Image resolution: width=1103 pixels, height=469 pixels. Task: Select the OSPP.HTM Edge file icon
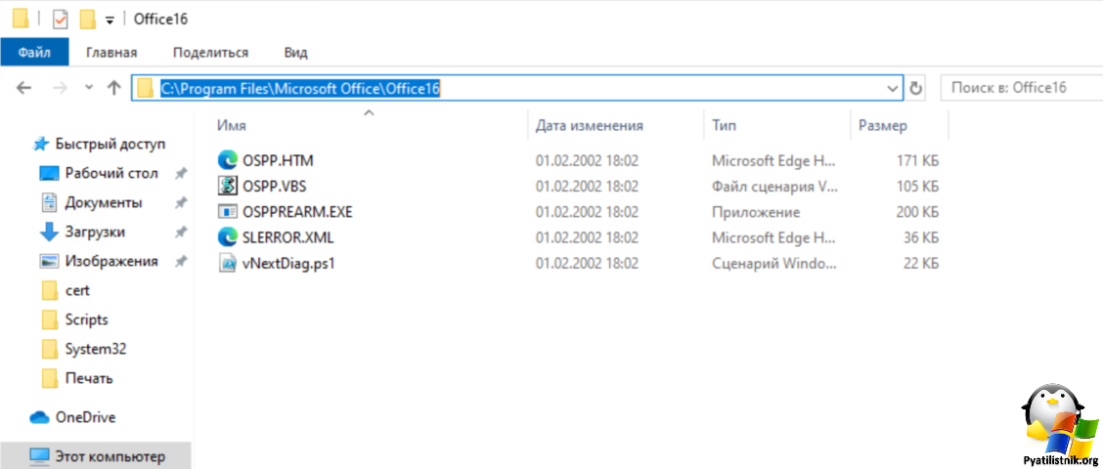click(x=227, y=161)
